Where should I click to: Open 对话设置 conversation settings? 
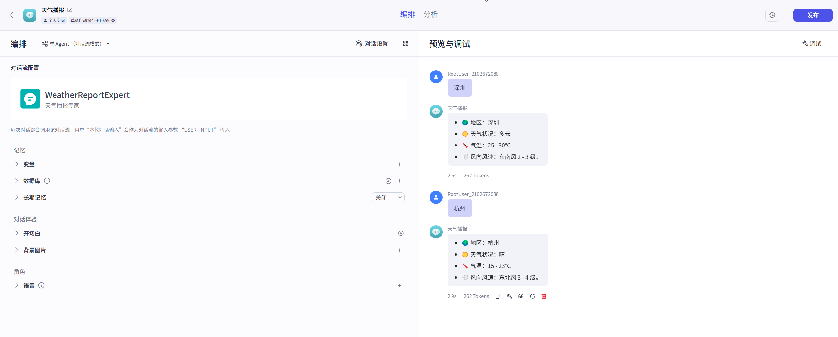372,44
